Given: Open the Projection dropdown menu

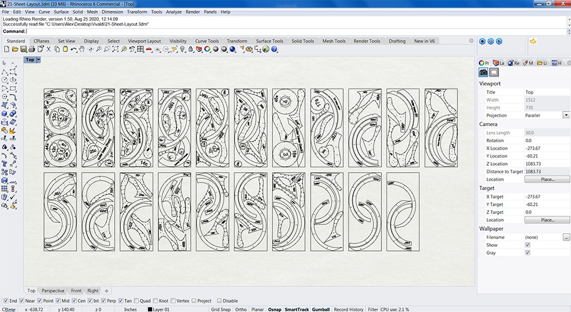Looking at the screenshot, I should click(x=566, y=115).
